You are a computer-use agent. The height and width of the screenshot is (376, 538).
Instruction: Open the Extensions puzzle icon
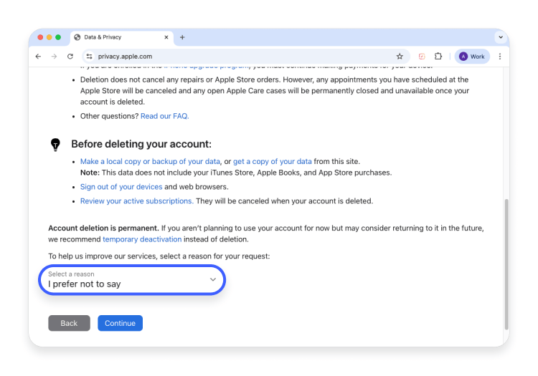pyautogui.click(x=438, y=56)
